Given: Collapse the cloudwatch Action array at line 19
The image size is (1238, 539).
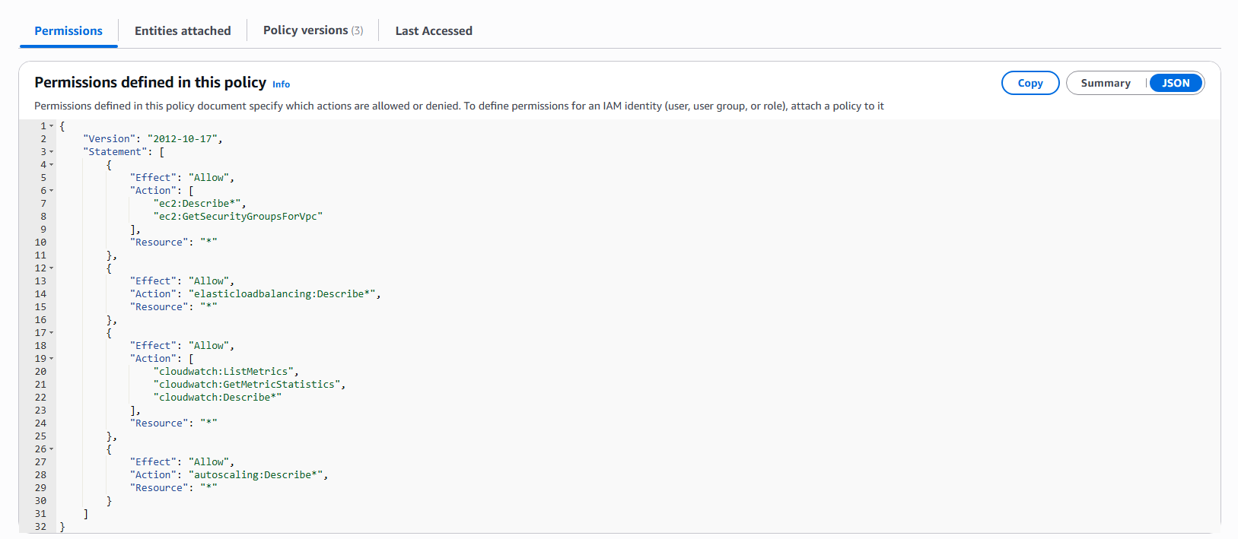Looking at the screenshot, I should point(51,358).
